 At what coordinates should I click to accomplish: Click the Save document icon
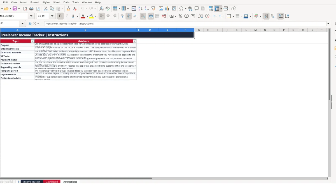[x=15, y=9]
